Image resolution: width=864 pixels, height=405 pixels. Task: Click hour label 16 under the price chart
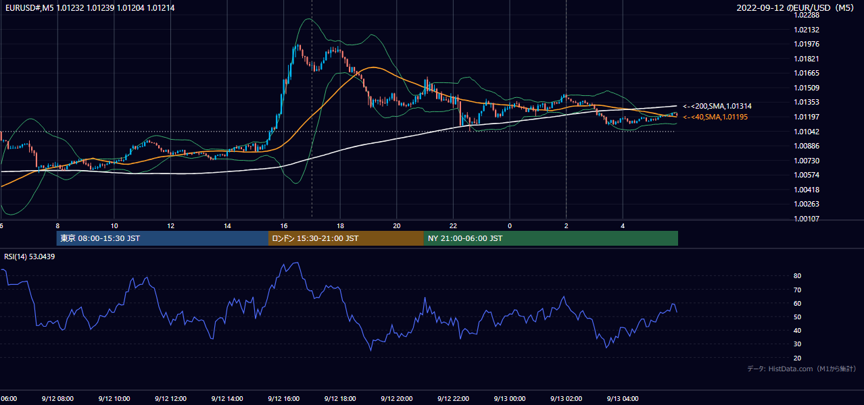click(284, 226)
